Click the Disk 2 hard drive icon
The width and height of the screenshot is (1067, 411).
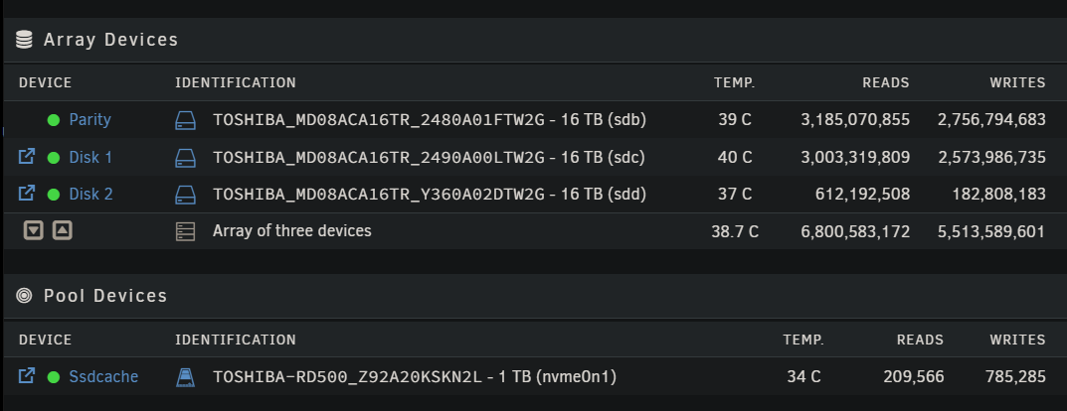pyautogui.click(x=186, y=195)
